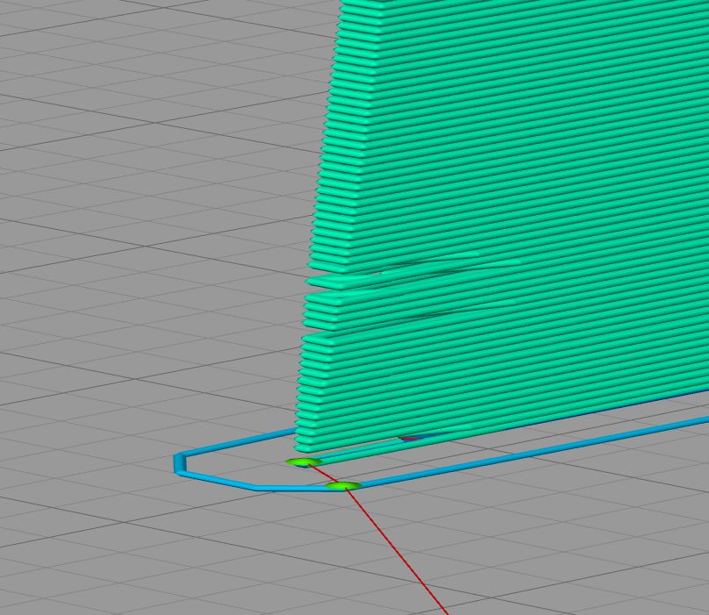Click the green marker at the wall's base

click(304, 462)
